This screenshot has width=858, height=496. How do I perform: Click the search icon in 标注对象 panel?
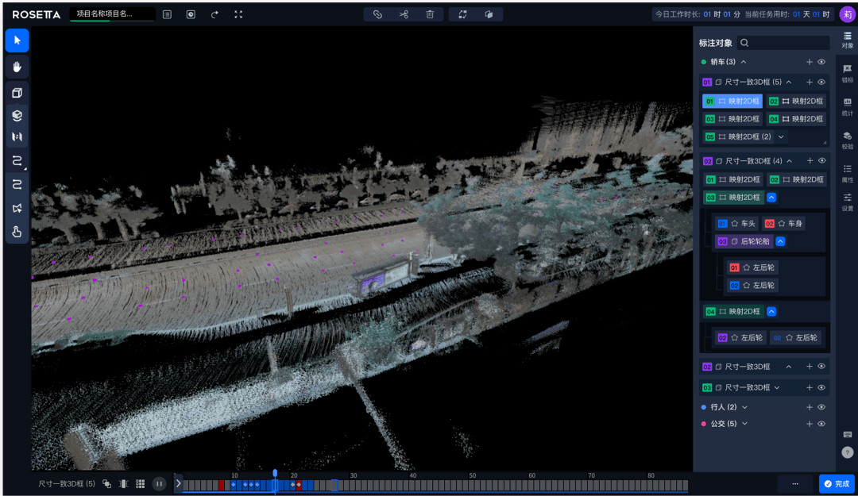744,43
